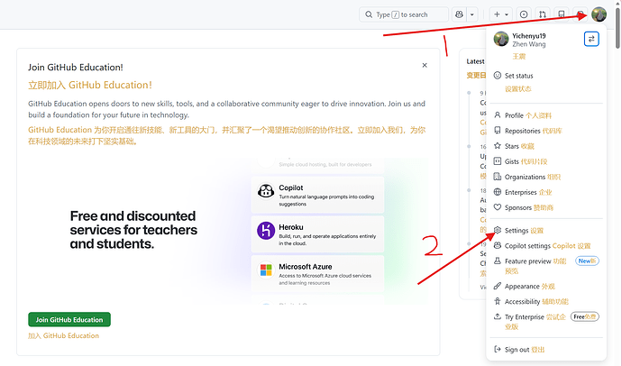
Task: Click Sign out in the user menu
Action: click(546, 350)
